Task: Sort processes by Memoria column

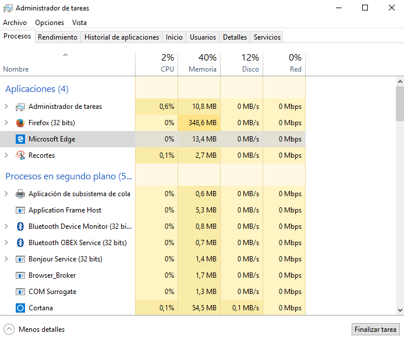Action: [x=199, y=64]
